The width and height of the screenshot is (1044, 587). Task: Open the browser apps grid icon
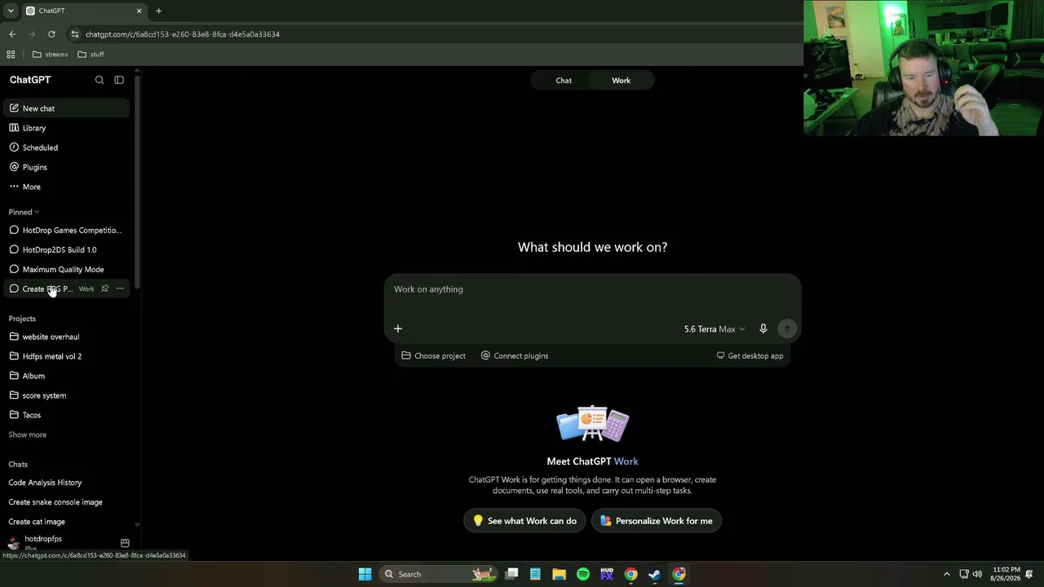(11, 55)
